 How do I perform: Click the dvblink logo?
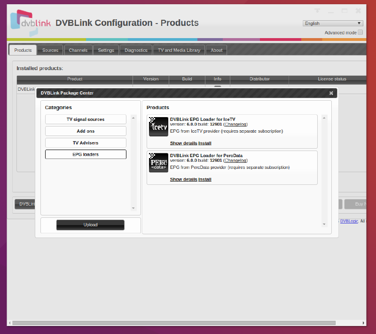(x=31, y=23)
